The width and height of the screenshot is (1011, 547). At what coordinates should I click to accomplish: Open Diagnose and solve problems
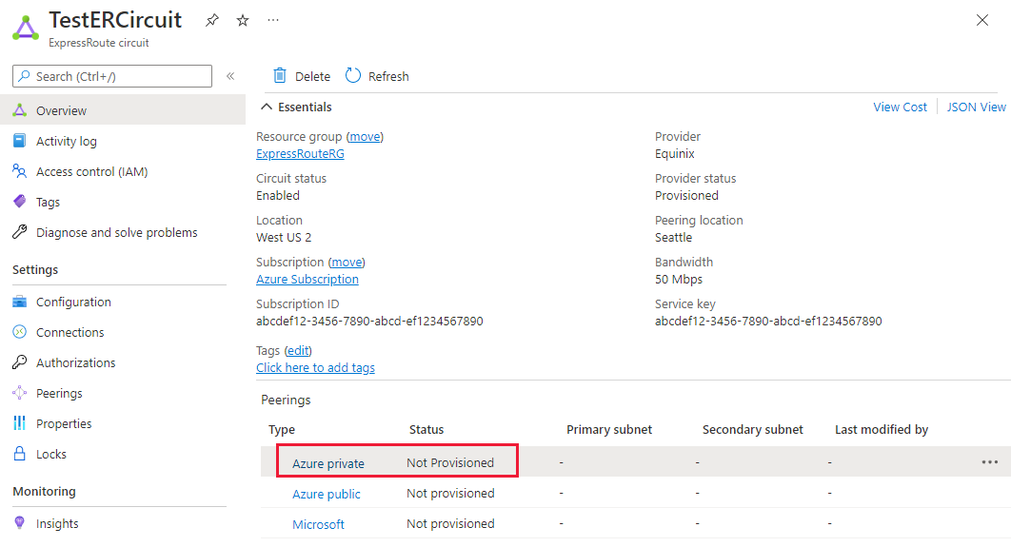(116, 232)
